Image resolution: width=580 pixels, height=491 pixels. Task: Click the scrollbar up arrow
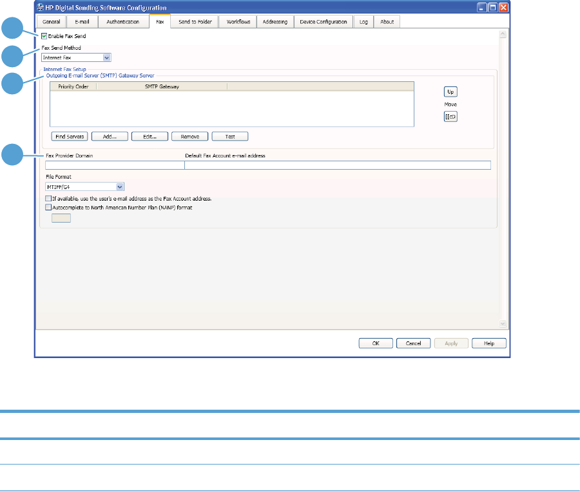click(x=503, y=34)
